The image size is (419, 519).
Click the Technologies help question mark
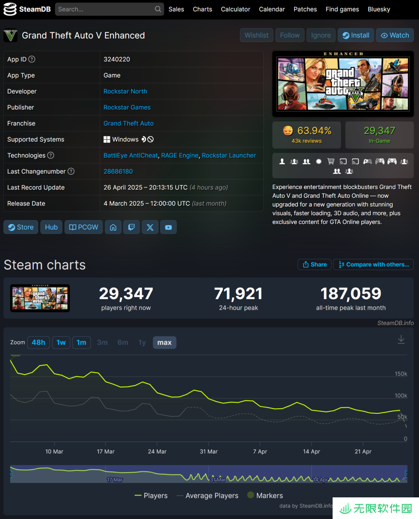pyautogui.click(x=51, y=155)
